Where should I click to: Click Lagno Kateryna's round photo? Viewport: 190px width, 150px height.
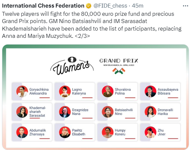coord(65,91)
